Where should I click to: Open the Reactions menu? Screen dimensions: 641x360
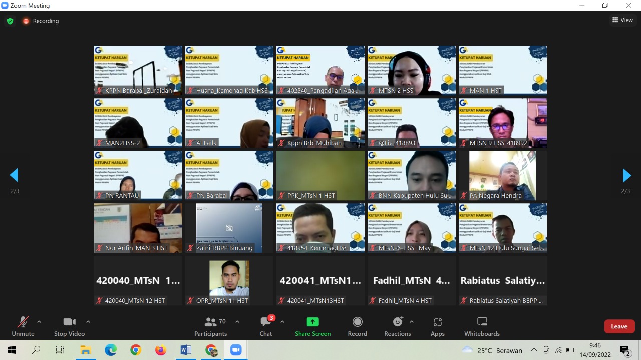[x=397, y=326]
